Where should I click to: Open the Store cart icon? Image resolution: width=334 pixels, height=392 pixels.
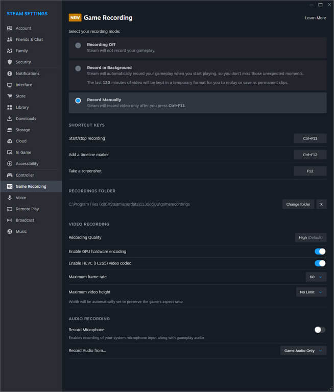(x=10, y=96)
